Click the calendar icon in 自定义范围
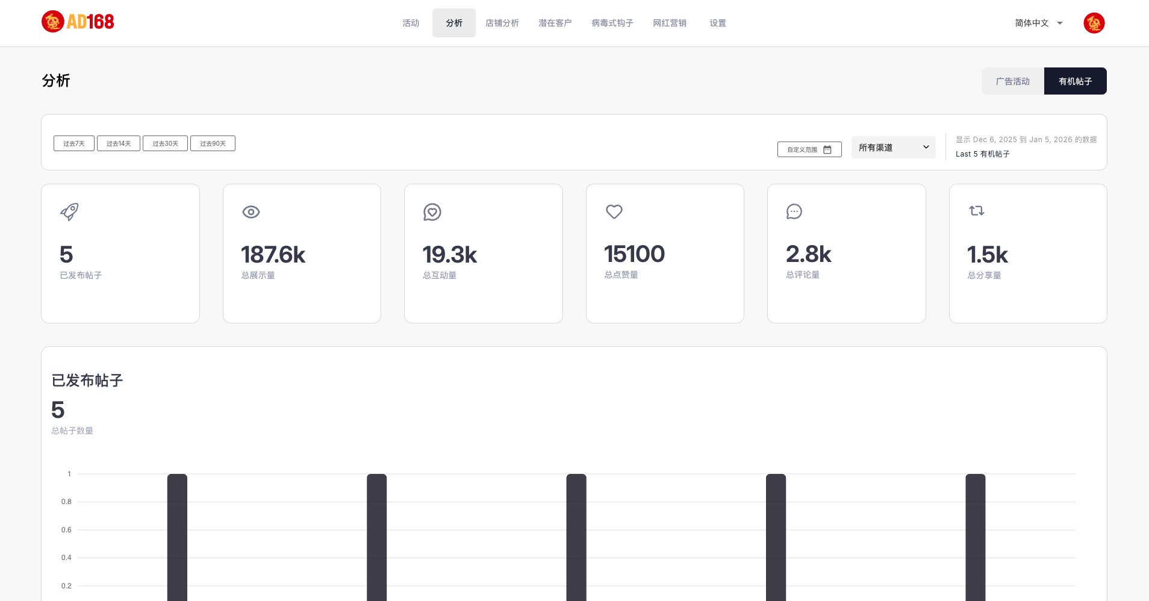Image resolution: width=1149 pixels, height=601 pixels. (827, 149)
